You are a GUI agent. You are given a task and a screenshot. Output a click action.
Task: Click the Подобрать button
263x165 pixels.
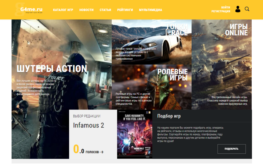pyautogui.click(x=231, y=149)
